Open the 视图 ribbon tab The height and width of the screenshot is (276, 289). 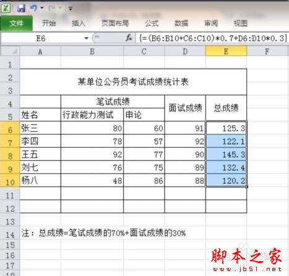(x=241, y=24)
